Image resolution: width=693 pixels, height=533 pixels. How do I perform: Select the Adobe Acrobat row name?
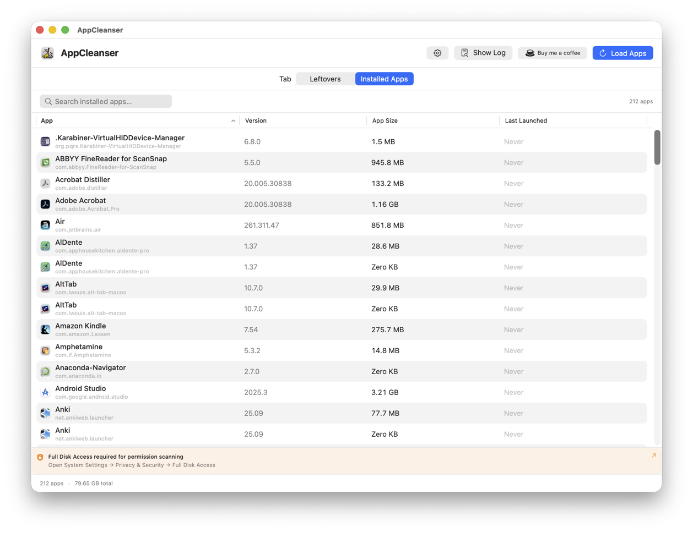click(80, 201)
